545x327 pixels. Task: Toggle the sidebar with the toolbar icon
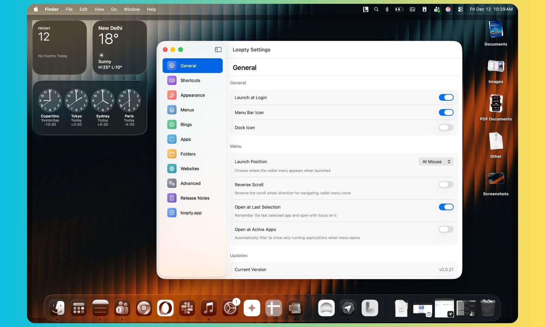coord(218,50)
